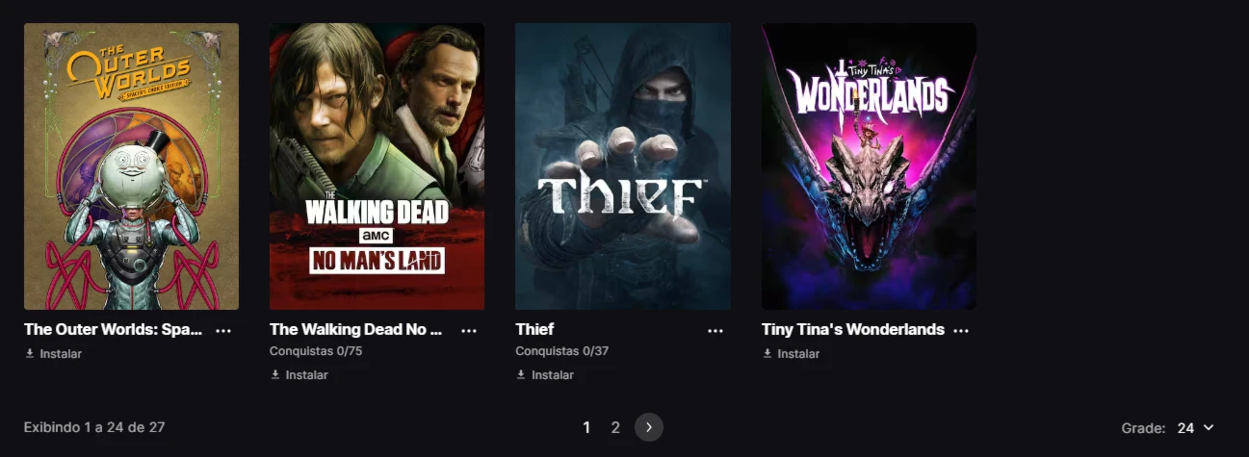Click download icon under Thief
The width and height of the screenshot is (1249, 457).
click(521, 374)
